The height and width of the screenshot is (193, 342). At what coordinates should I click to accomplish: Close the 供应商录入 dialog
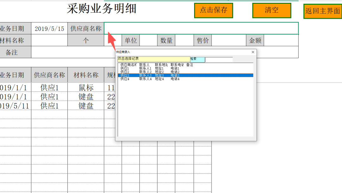(252, 52)
